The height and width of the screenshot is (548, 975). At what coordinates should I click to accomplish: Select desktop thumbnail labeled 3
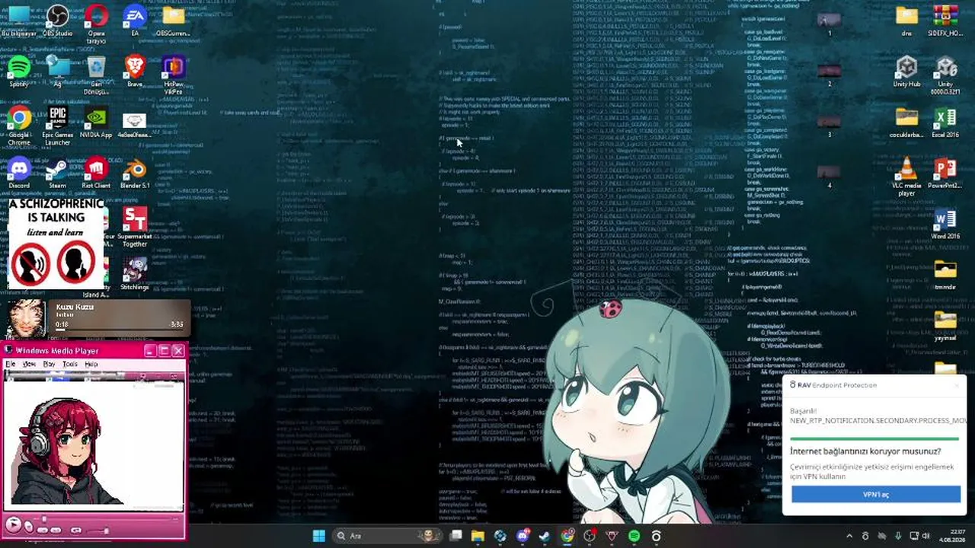click(830, 123)
